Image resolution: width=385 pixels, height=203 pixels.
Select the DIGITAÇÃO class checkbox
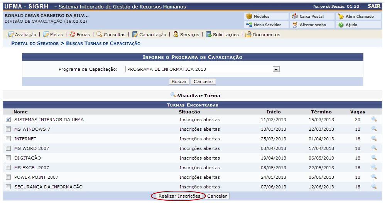(x=8, y=158)
